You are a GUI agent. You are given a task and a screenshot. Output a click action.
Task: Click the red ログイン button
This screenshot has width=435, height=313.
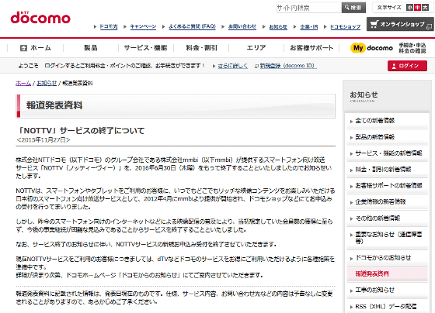(407, 66)
